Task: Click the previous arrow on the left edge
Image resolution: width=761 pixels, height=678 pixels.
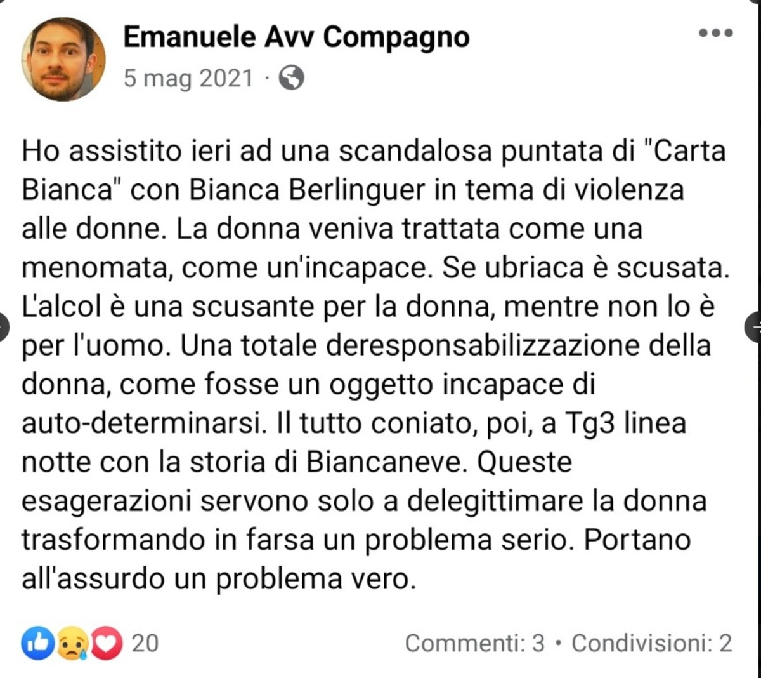Action: [4, 326]
